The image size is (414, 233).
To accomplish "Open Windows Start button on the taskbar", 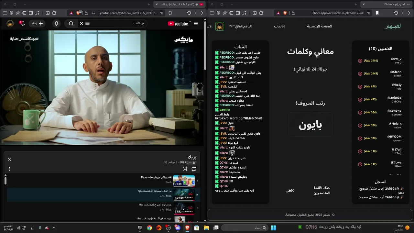I will [274, 228].
